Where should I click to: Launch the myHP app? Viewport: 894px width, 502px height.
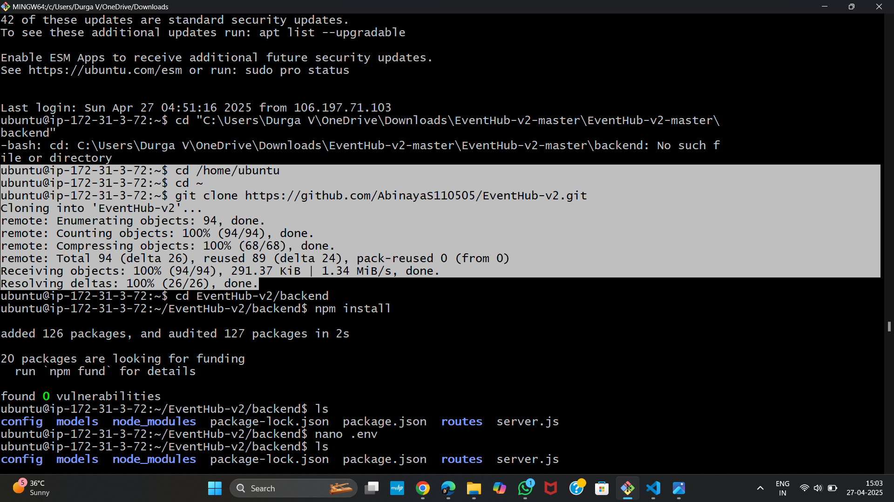(x=397, y=488)
